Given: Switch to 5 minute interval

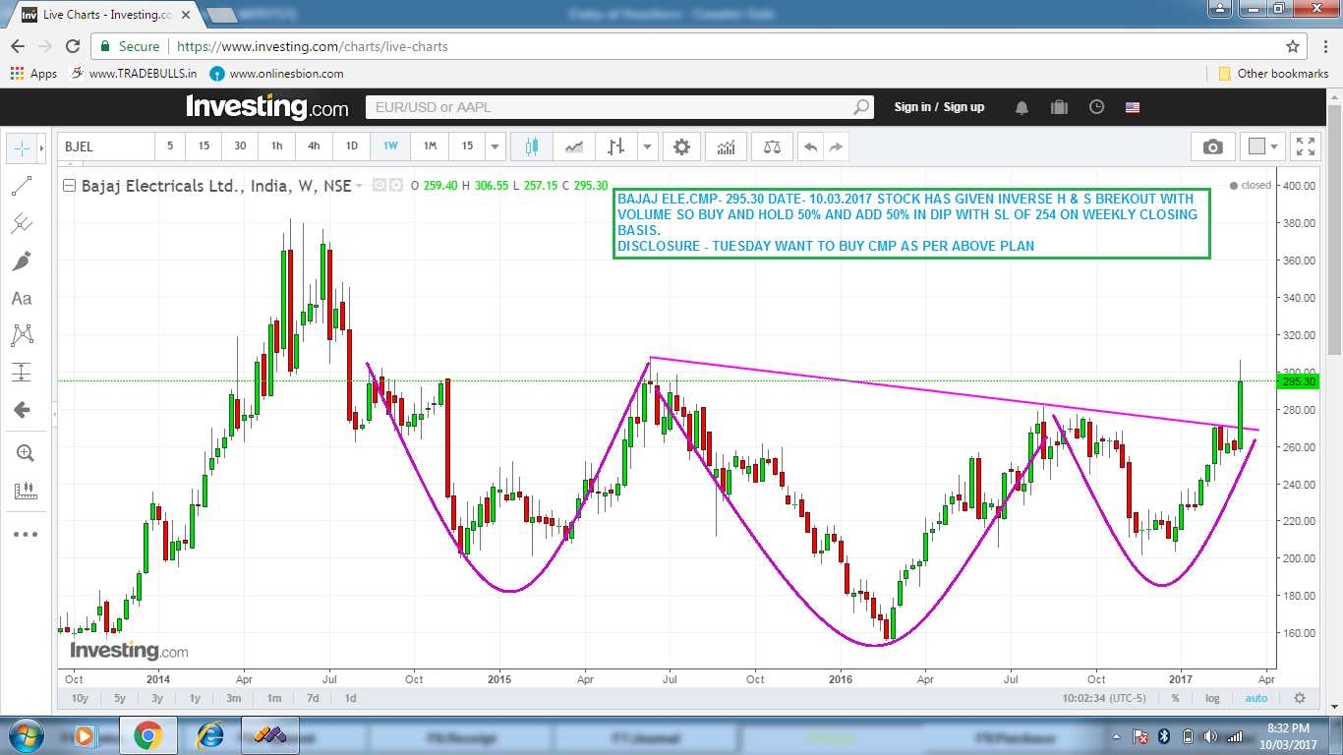Looking at the screenshot, I should (x=170, y=146).
